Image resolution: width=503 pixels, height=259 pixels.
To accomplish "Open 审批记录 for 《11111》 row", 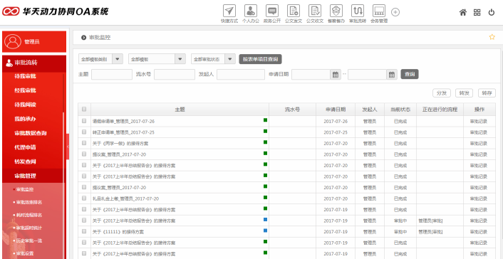I will [479, 232].
